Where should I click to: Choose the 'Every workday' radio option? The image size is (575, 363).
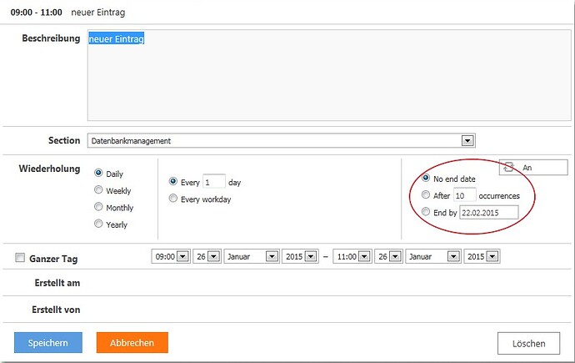point(172,199)
